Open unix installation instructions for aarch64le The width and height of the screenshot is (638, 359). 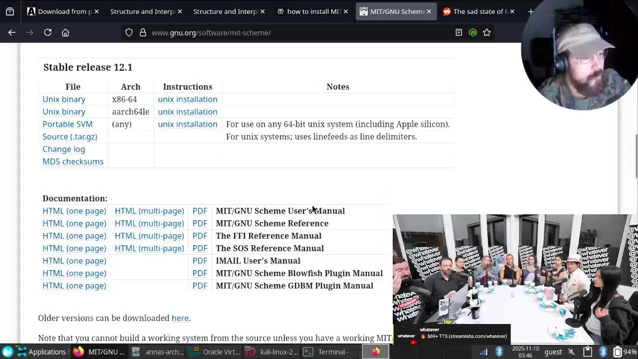[187, 112]
